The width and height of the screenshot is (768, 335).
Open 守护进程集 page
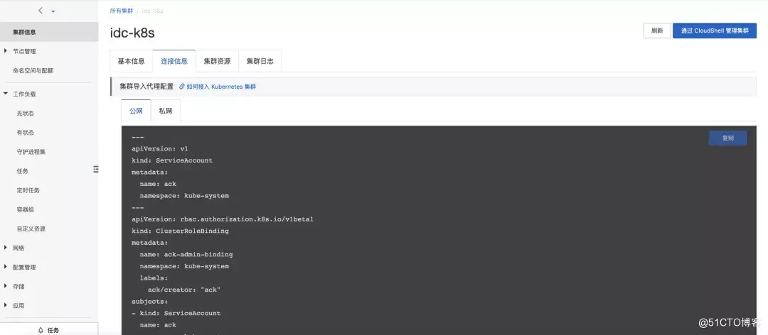point(31,152)
